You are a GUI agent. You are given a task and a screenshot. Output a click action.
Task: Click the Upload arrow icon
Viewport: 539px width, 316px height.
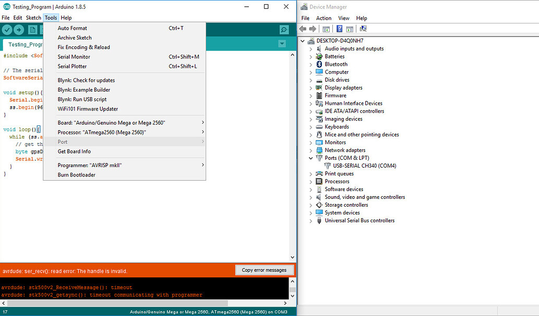19,30
